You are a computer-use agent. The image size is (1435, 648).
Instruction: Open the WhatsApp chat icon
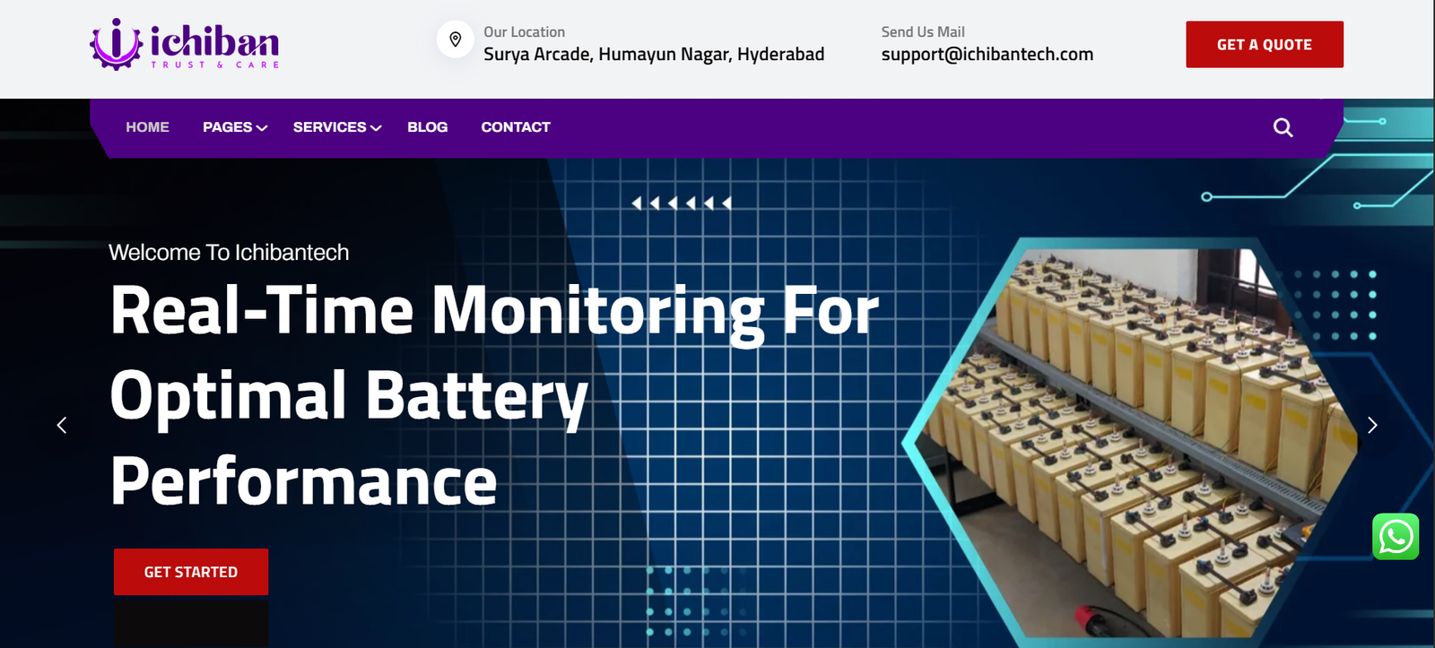point(1395,537)
